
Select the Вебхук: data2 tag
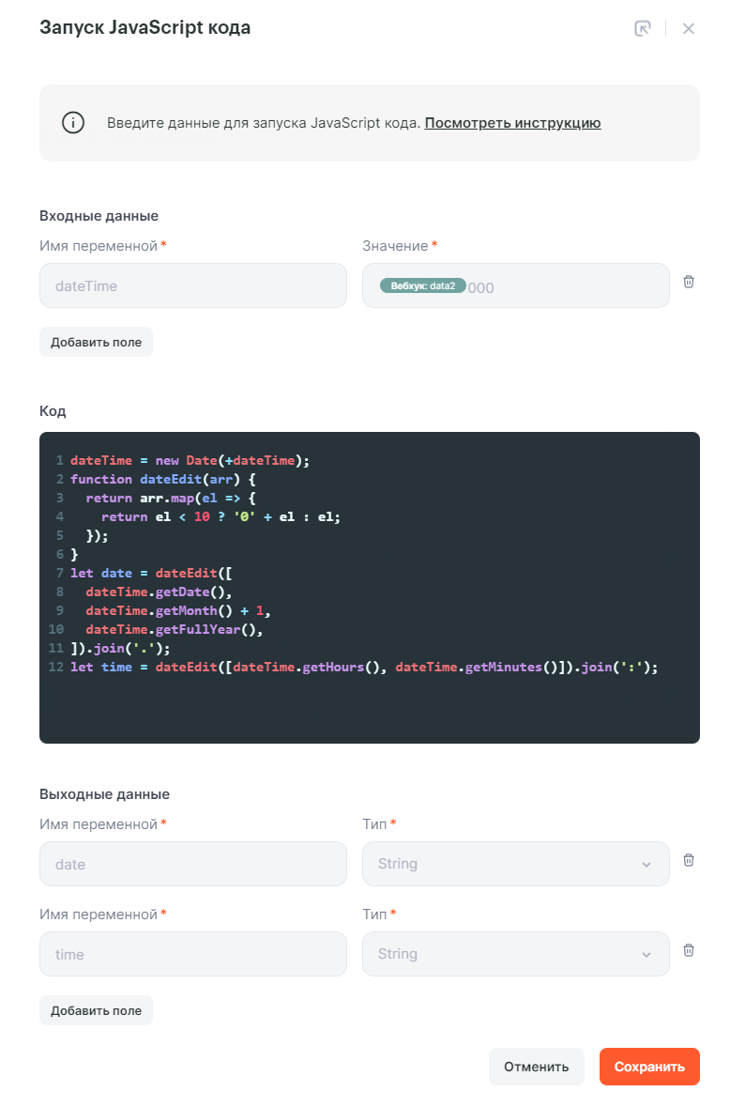click(422, 285)
